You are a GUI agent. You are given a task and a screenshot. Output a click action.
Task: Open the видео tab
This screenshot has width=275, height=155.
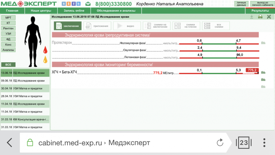click(127, 26)
